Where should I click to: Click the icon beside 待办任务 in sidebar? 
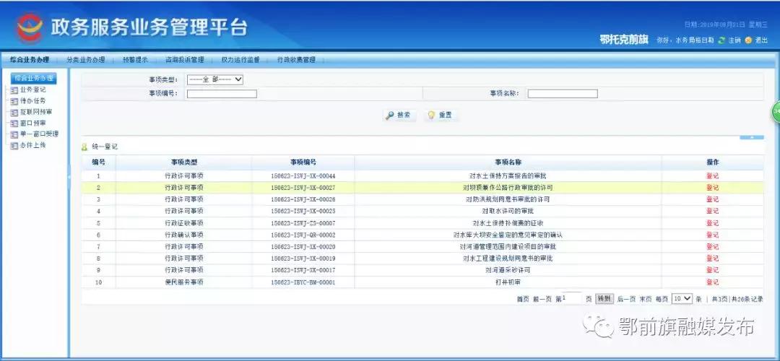(x=14, y=101)
